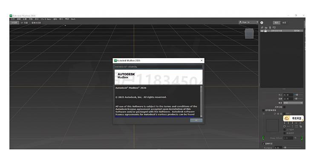Open the mirror dropdown in brush properties
Viewport: 314px width, 160px height.
click(293, 103)
